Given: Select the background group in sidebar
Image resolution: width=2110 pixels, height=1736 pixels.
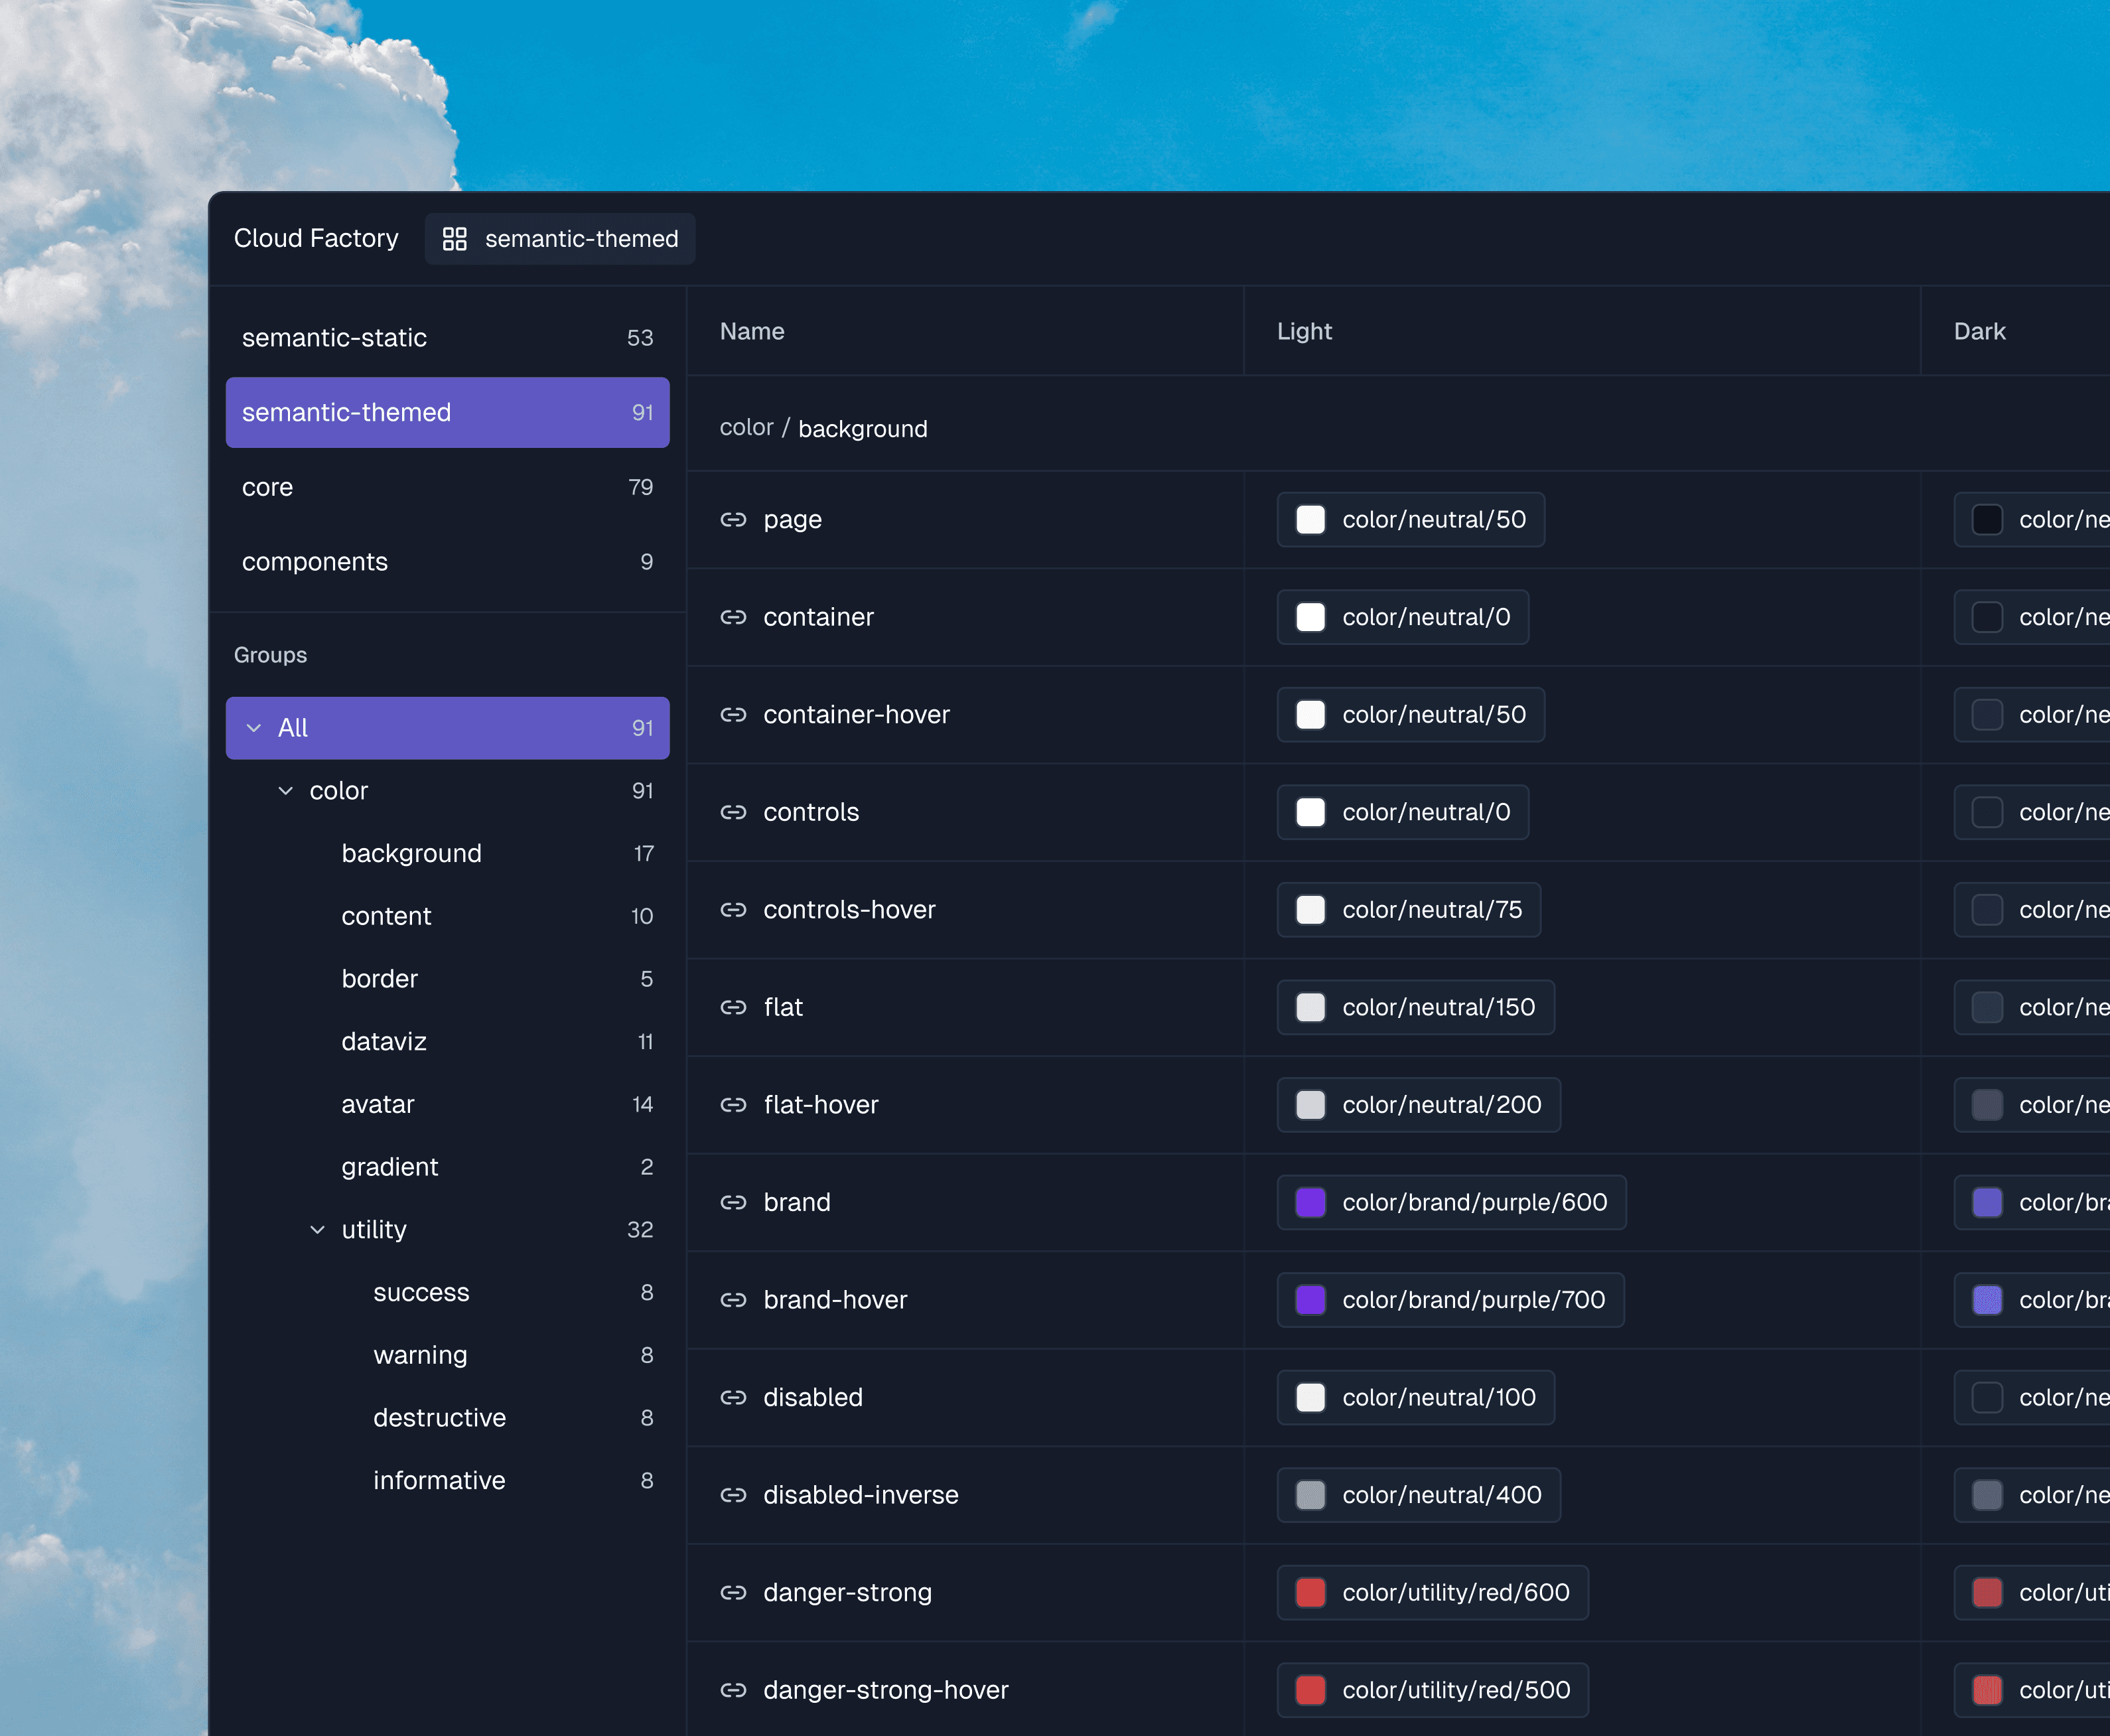Looking at the screenshot, I should pyautogui.click(x=411, y=853).
